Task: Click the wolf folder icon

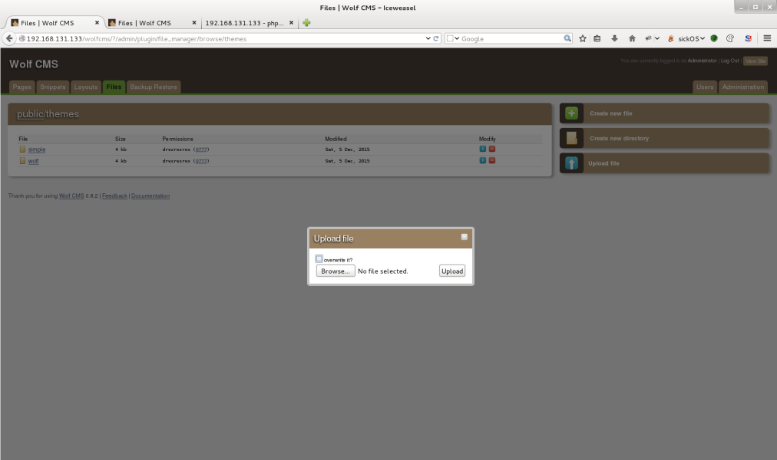Action: (22, 161)
